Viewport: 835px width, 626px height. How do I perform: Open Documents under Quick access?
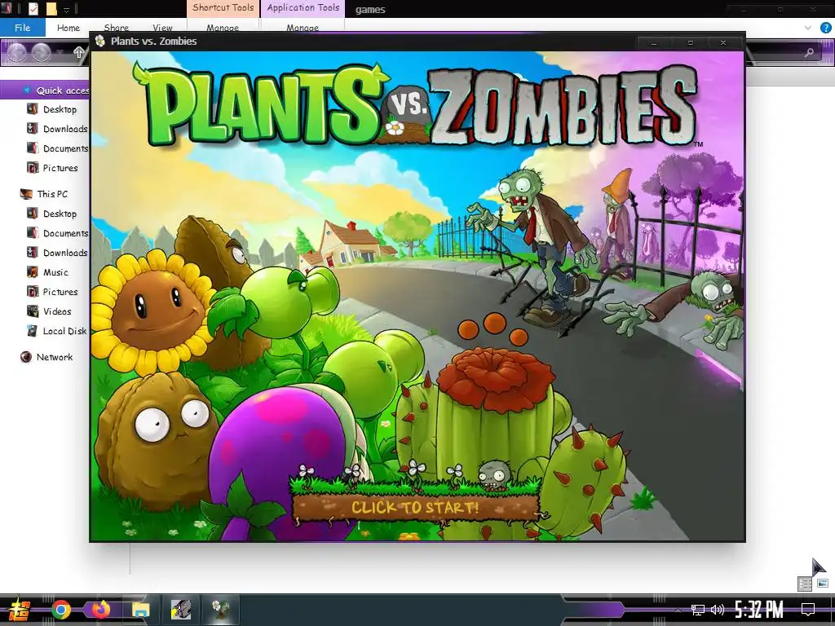(x=58, y=148)
